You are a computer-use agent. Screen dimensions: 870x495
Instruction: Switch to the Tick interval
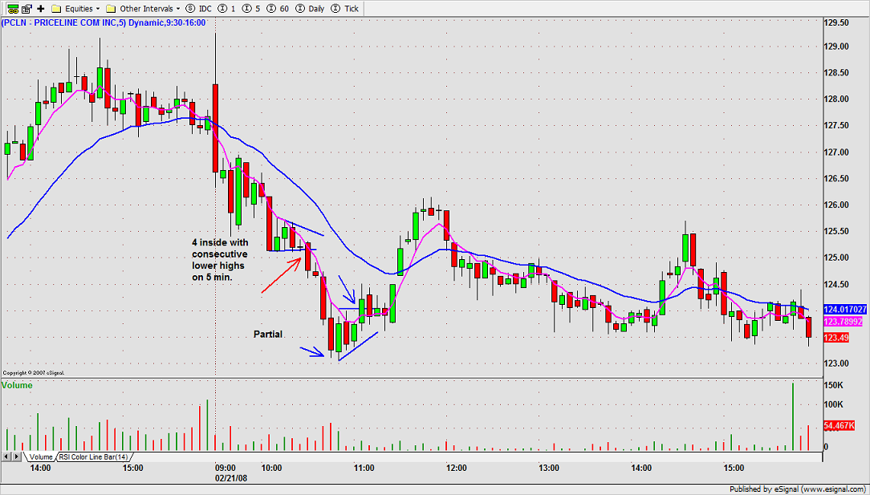[343, 8]
